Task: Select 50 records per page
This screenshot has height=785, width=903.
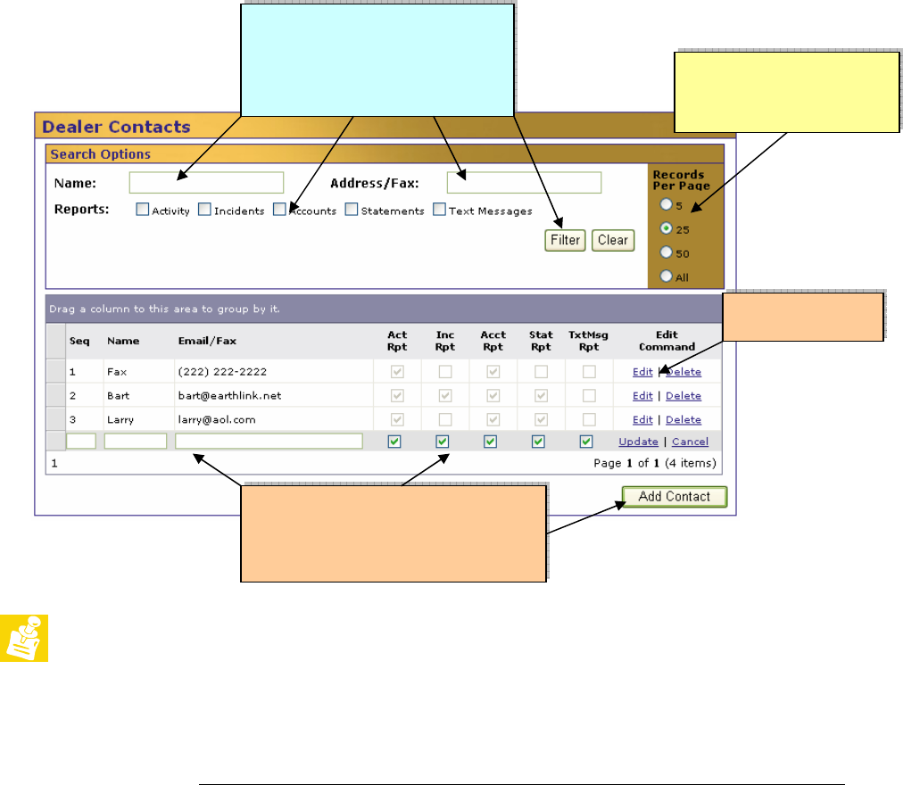Action: coord(667,252)
